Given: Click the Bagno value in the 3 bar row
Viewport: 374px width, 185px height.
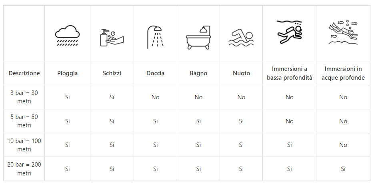Looking at the screenshot, I should coord(198,97).
